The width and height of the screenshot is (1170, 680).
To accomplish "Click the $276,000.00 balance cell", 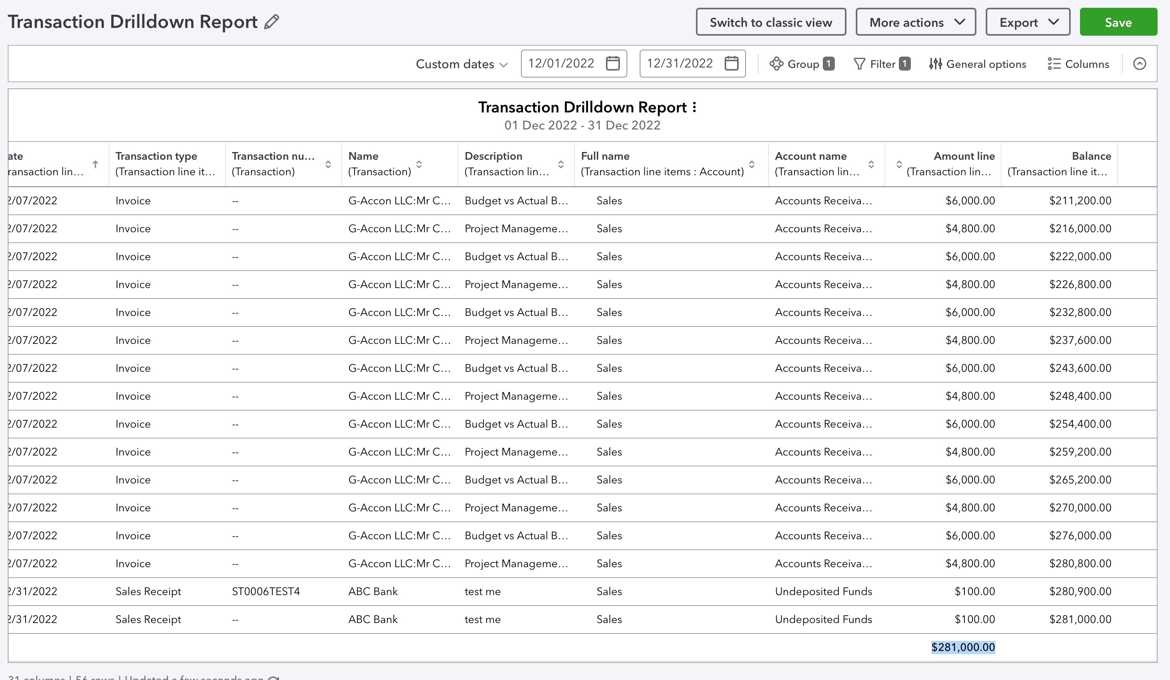I will point(1080,535).
